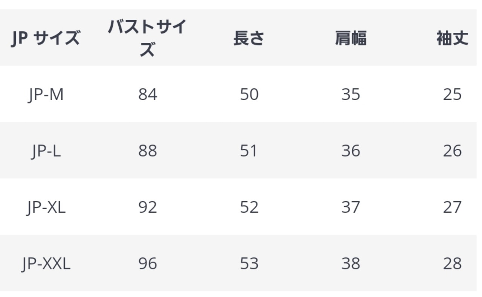Image resolution: width=482 pixels, height=297 pixels.
Task: Select the JP-M size row label
Action: pos(46,94)
